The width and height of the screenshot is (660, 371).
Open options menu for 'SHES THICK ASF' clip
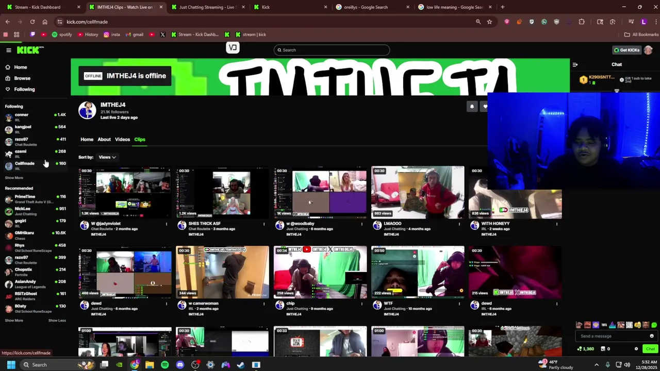click(264, 224)
